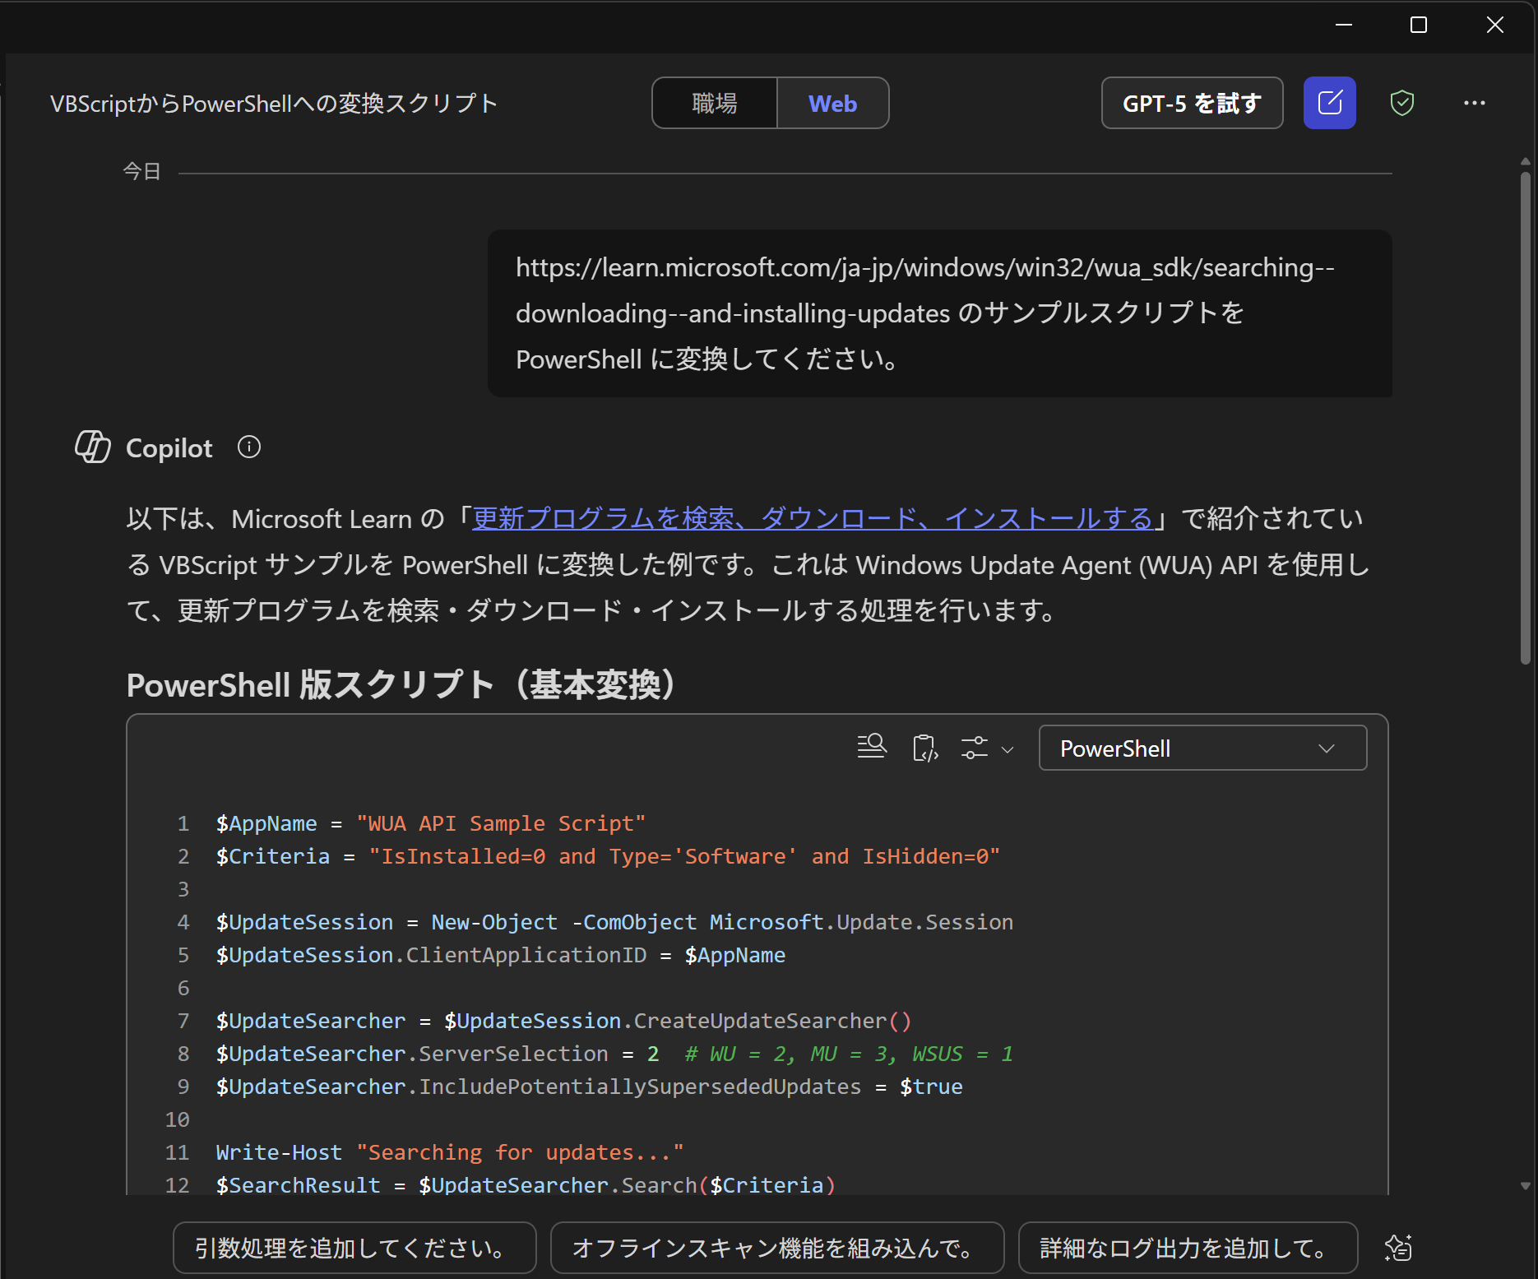Click code line 11 Write-Host Searching for updates
Viewport: 1538px width, 1279px height.
pyautogui.click(x=450, y=1152)
